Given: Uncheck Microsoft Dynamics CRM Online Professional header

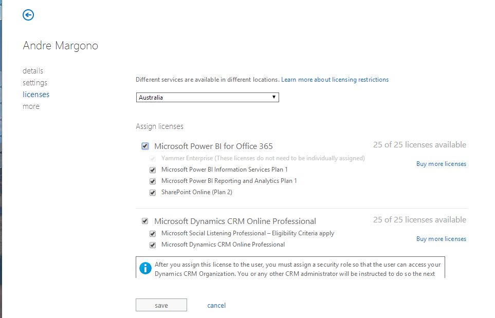Looking at the screenshot, I should pos(145,221).
